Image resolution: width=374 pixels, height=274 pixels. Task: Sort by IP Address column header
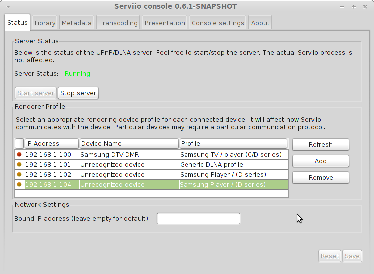tap(52, 143)
